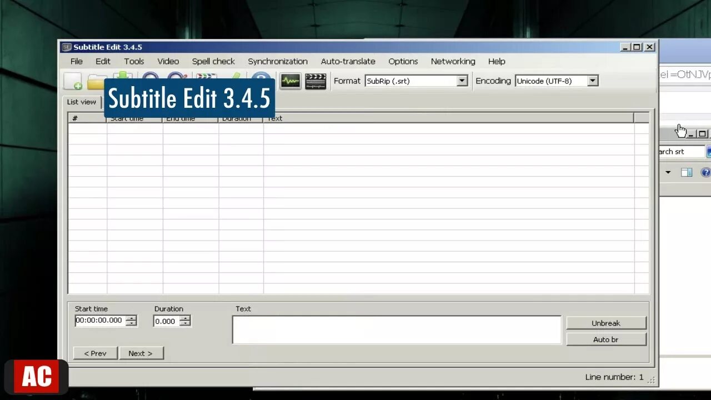Open the Spell check menu
711x400 pixels.
pyautogui.click(x=213, y=61)
